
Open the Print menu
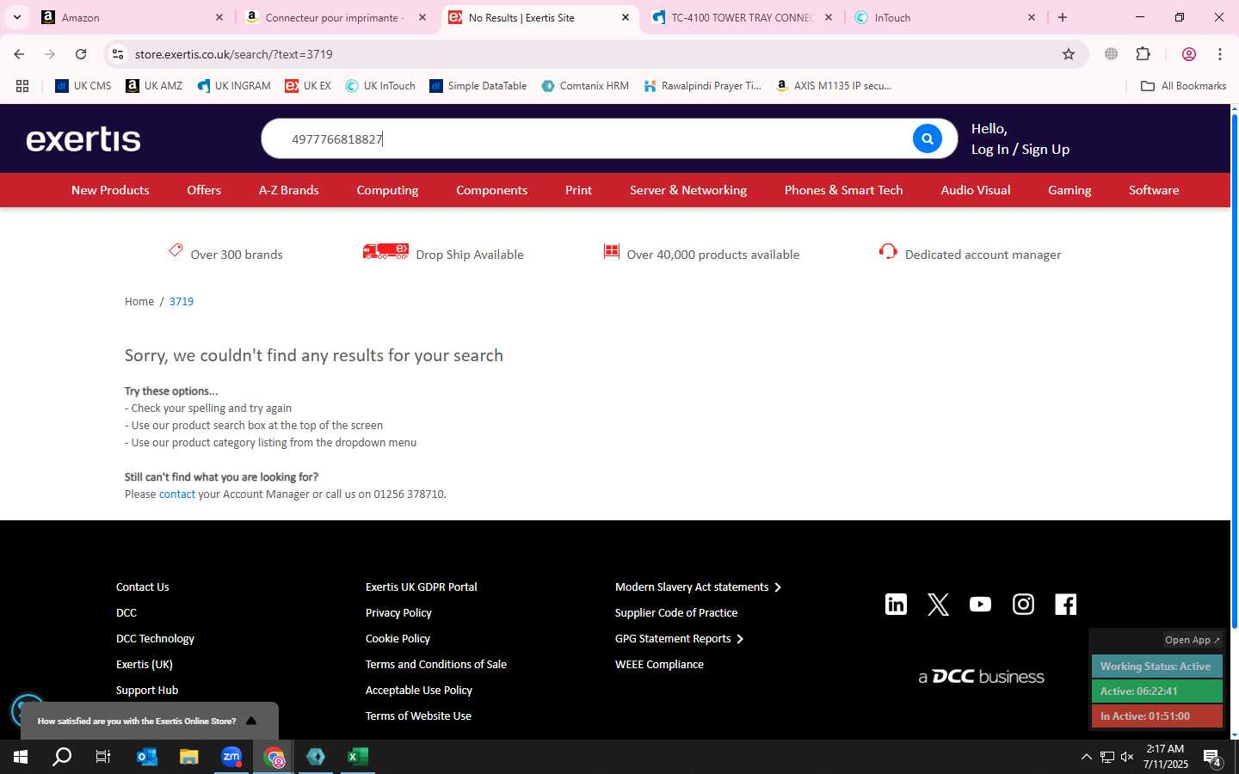click(578, 190)
